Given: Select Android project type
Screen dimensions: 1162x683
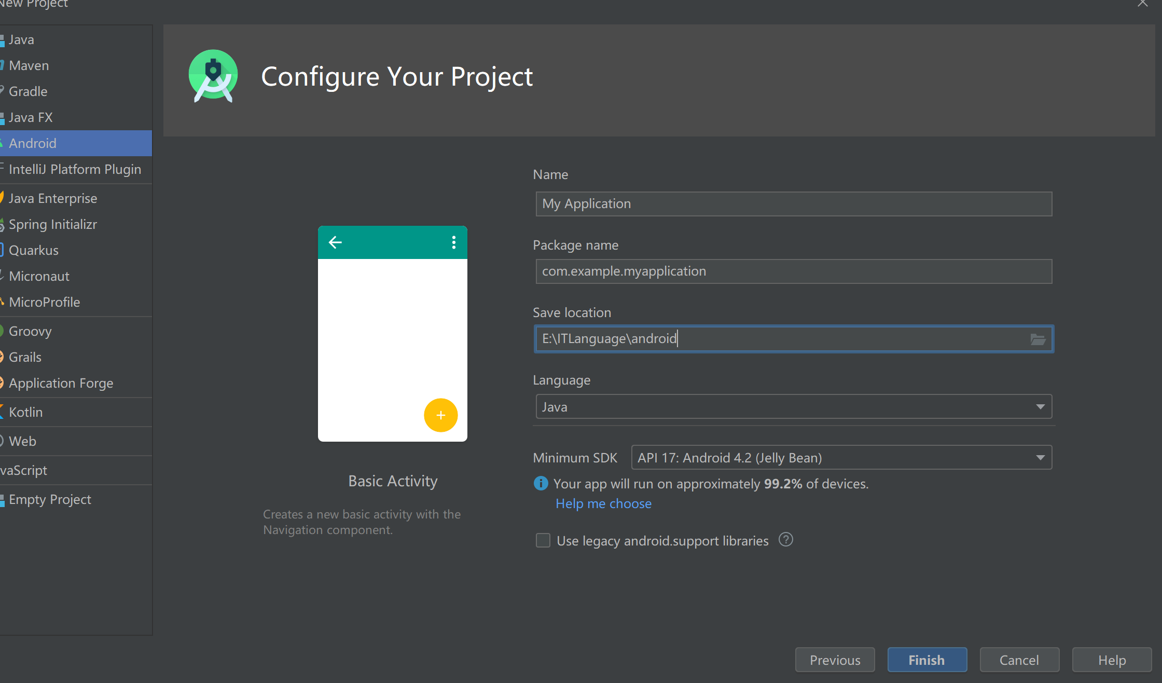Looking at the screenshot, I should pos(76,143).
